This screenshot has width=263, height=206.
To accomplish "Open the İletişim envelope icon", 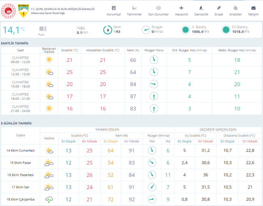I will (253, 8).
